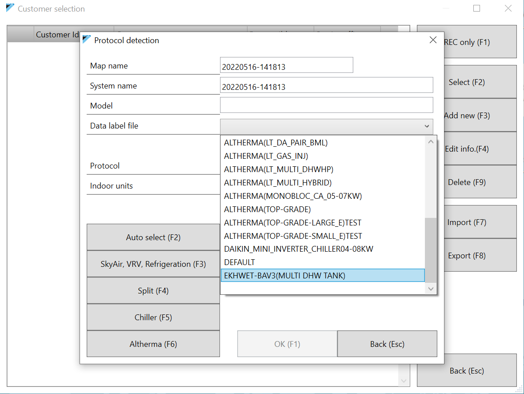Click Back (Esc) in Customer selection window
Viewport: 524px width, 394px height.
pyautogui.click(x=467, y=370)
